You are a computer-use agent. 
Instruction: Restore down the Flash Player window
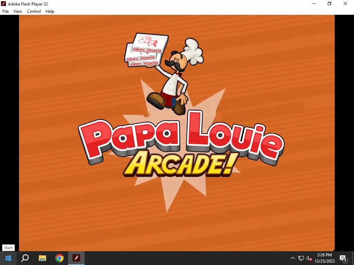pyautogui.click(x=329, y=3)
